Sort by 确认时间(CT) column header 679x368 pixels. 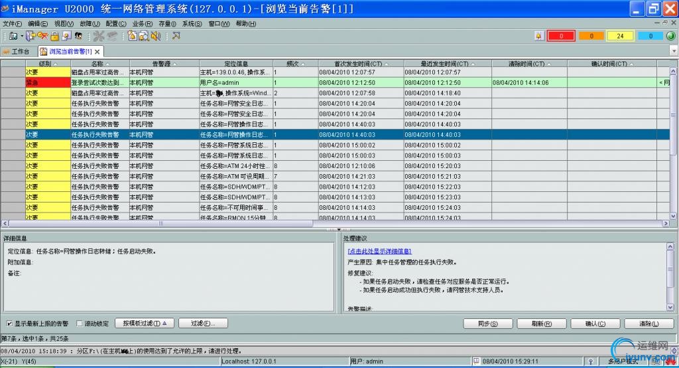tap(612, 64)
